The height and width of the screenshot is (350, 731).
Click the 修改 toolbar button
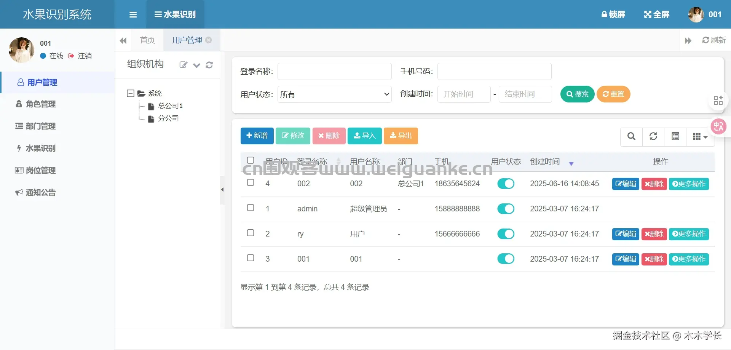[293, 136]
